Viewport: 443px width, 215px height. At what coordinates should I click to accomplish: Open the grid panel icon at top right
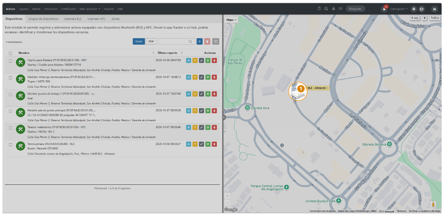(x=434, y=9)
